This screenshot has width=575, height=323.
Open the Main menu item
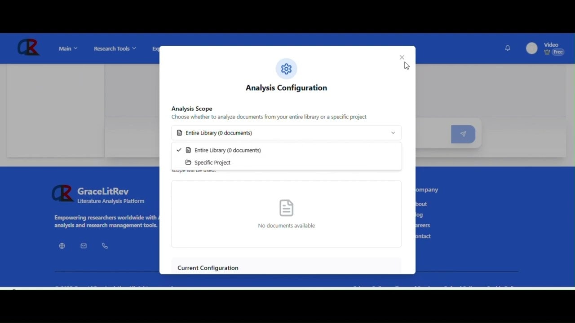click(65, 48)
